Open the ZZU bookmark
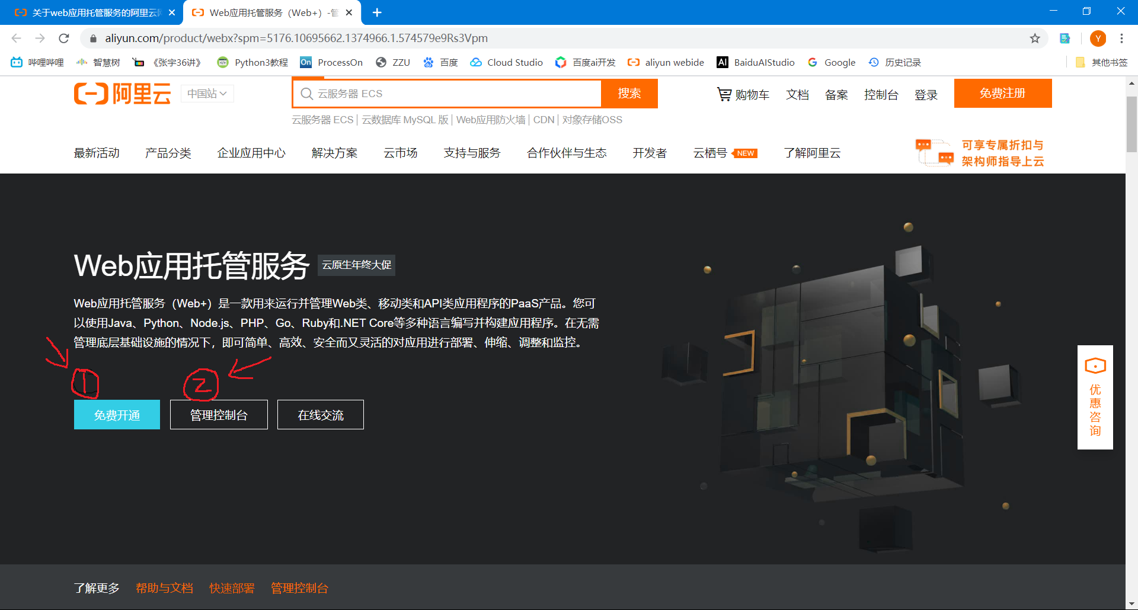Viewport: 1138px width, 610px height. (393, 62)
